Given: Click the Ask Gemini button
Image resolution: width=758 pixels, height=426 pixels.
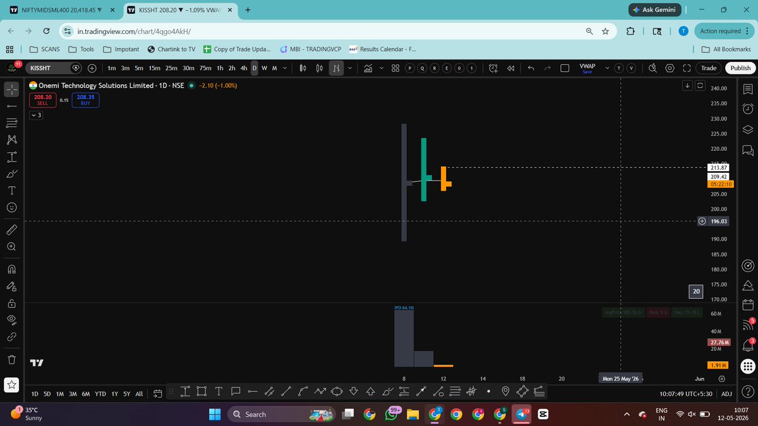Looking at the screenshot, I should (654, 10).
